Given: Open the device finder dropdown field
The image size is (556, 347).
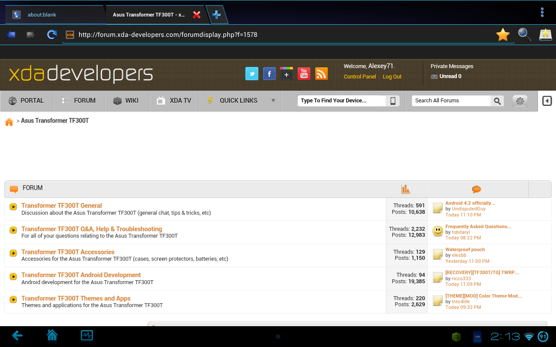Looking at the screenshot, I should point(342,101).
